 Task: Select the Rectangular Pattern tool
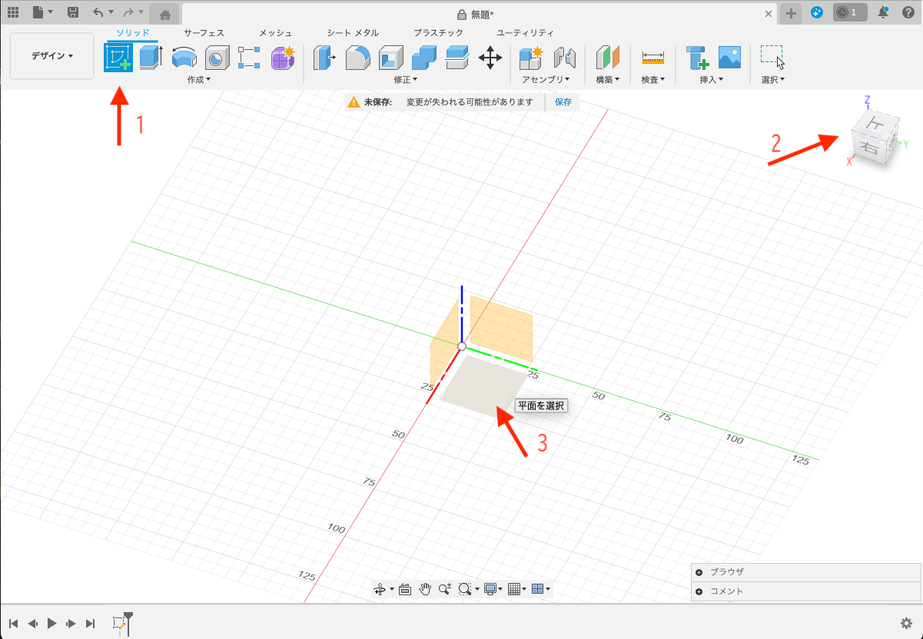click(x=250, y=58)
